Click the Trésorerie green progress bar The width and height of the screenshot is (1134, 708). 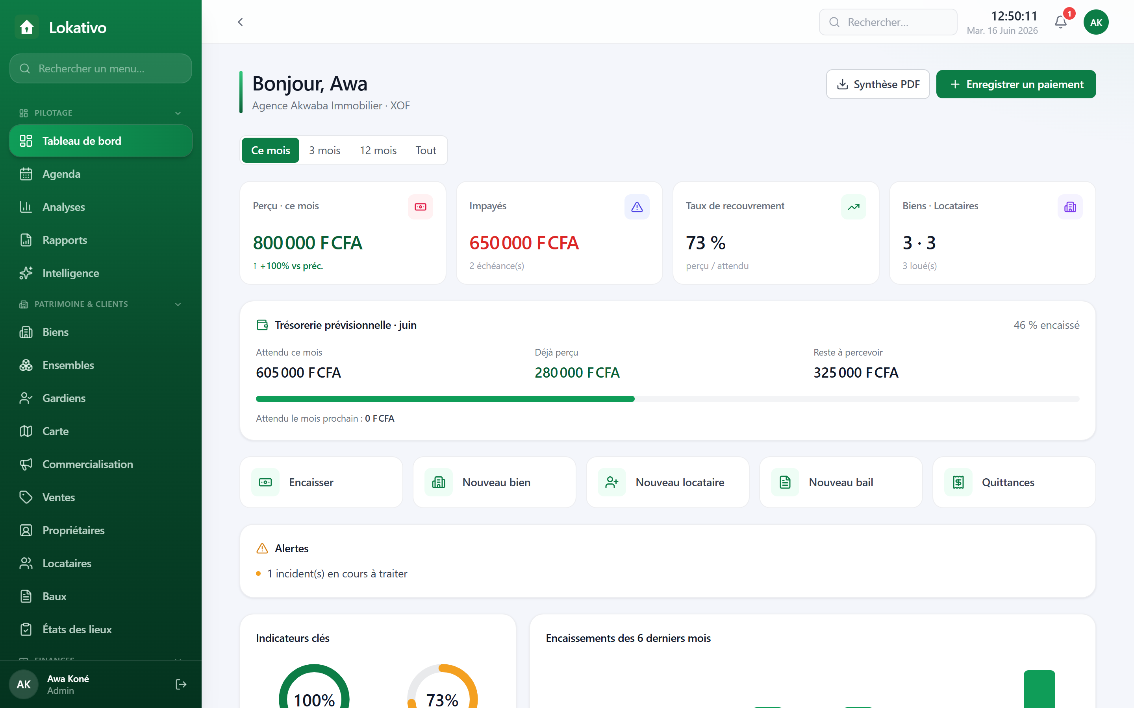pyautogui.click(x=445, y=399)
